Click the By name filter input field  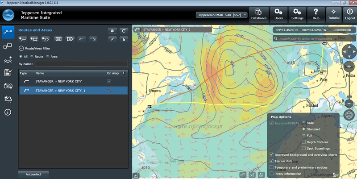pos(81,64)
